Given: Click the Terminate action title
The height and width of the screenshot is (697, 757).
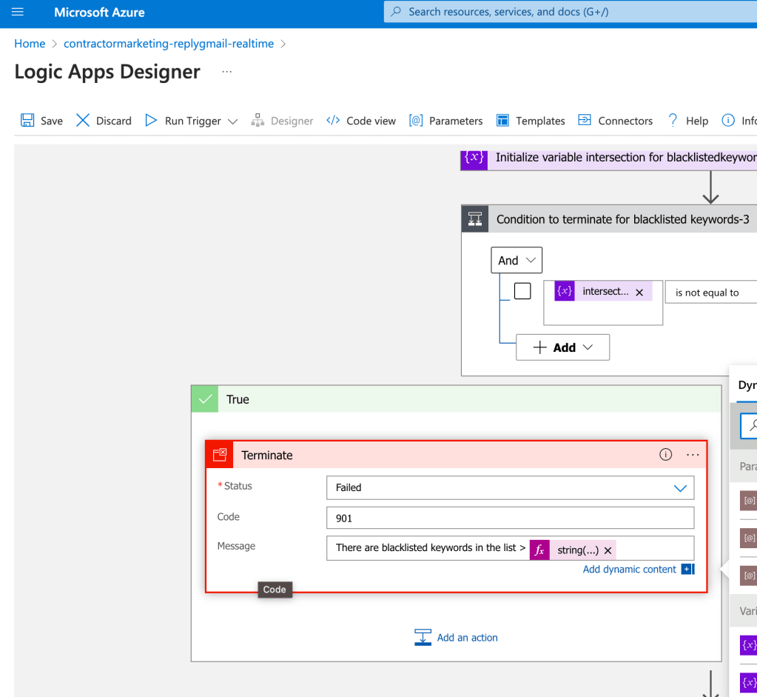Looking at the screenshot, I should click(x=267, y=455).
